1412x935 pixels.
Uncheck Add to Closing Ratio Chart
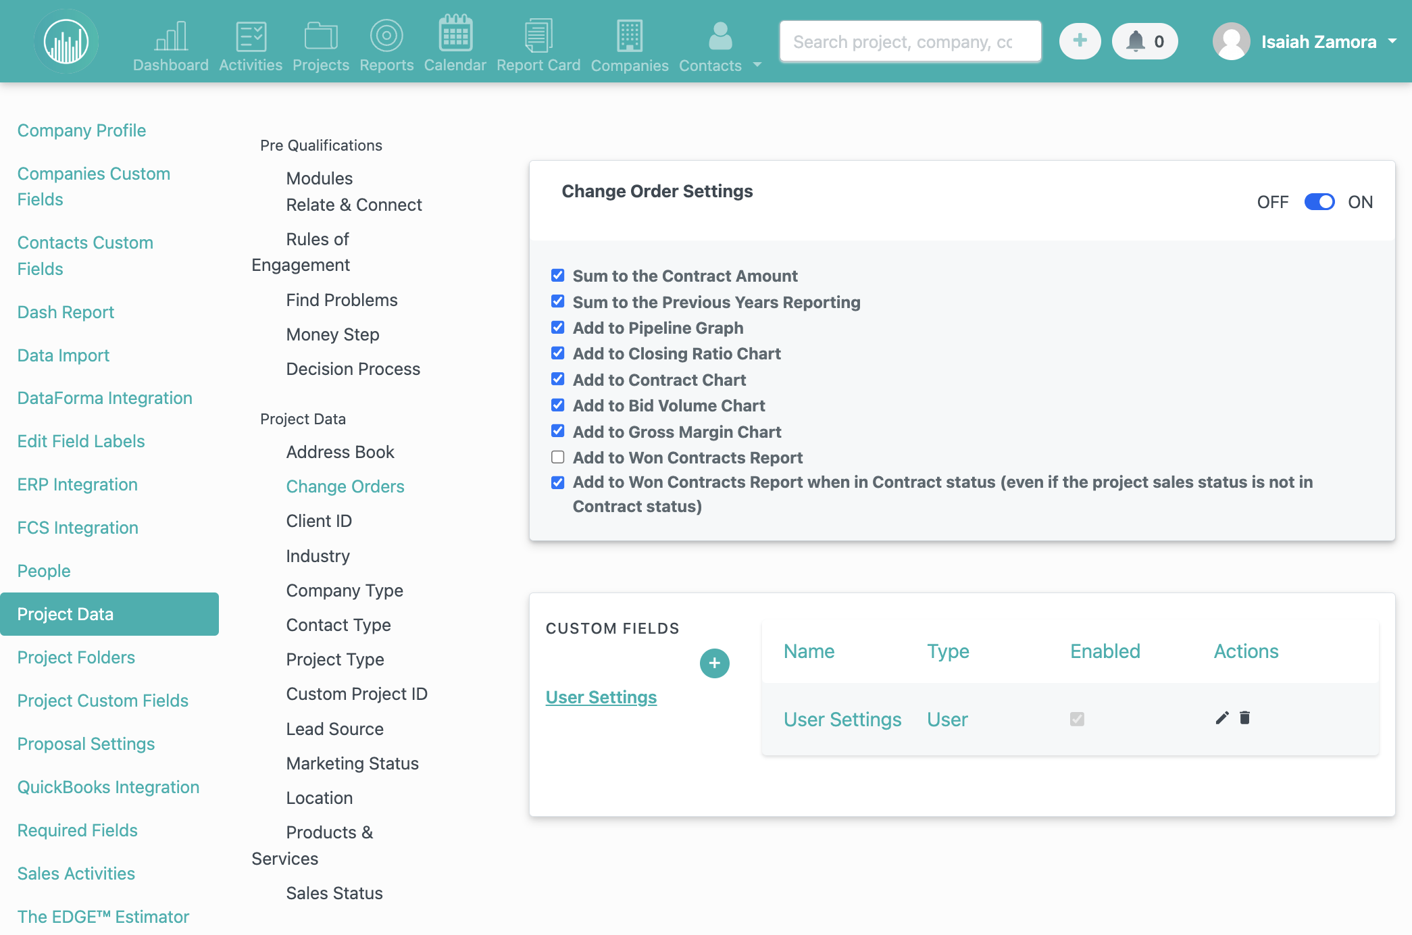click(x=557, y=353)
